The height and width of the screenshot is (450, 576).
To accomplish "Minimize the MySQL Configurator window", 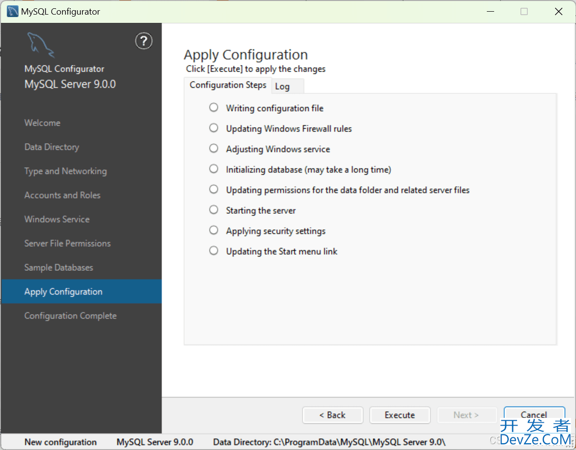I will click(490, 11).
